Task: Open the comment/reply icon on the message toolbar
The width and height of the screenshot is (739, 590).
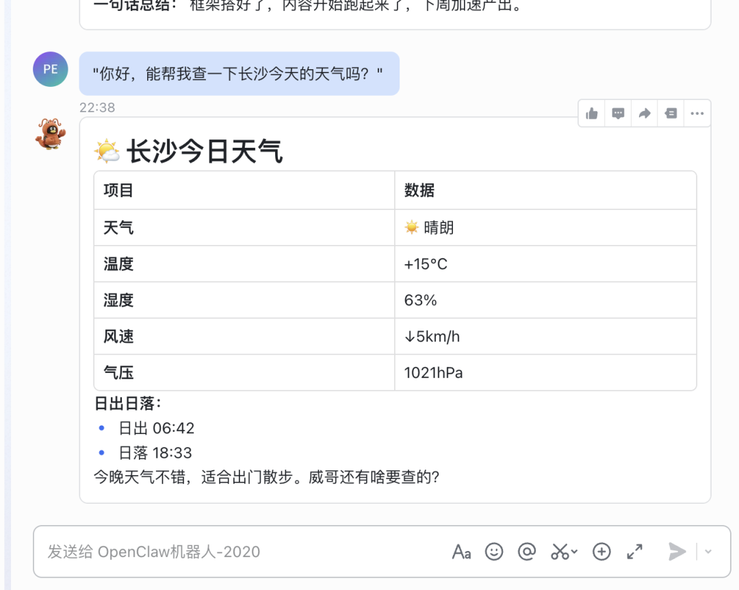Action: pos(618,114)
